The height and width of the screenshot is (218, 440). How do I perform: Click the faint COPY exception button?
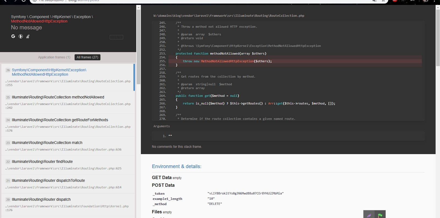coord(116,37)
